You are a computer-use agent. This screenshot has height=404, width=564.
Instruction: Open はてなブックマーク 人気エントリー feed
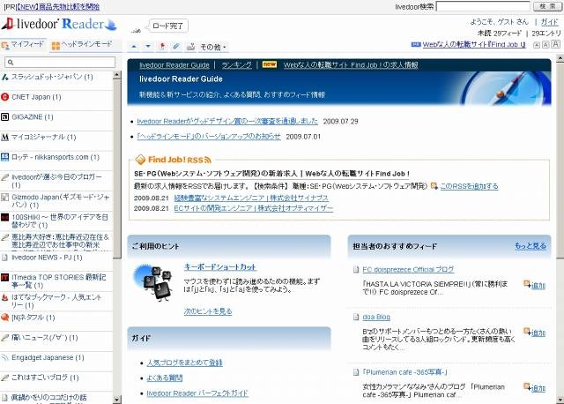point(56,301)
